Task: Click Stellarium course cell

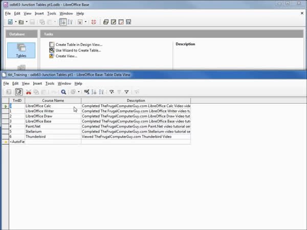Action: [x=53, y=131]
